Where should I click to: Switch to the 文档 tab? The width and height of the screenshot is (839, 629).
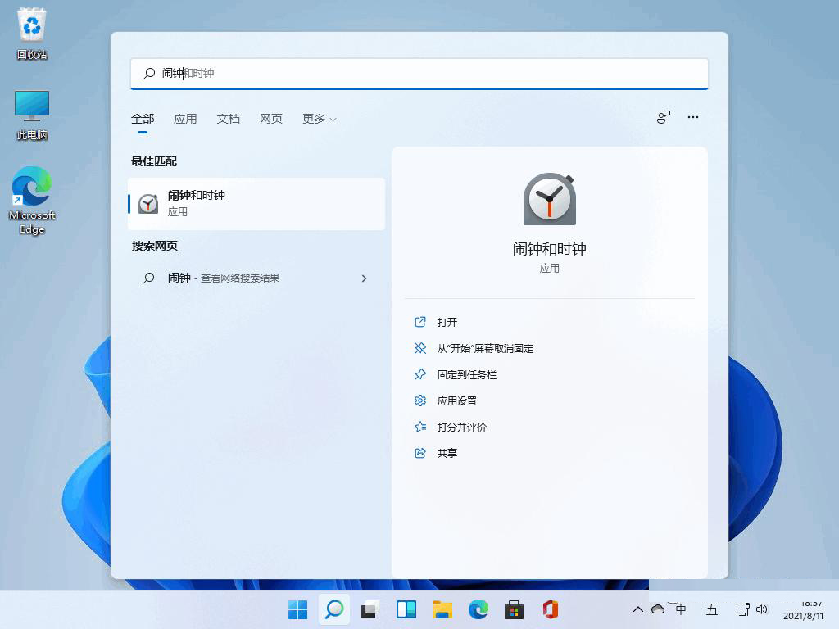(228, 119)
